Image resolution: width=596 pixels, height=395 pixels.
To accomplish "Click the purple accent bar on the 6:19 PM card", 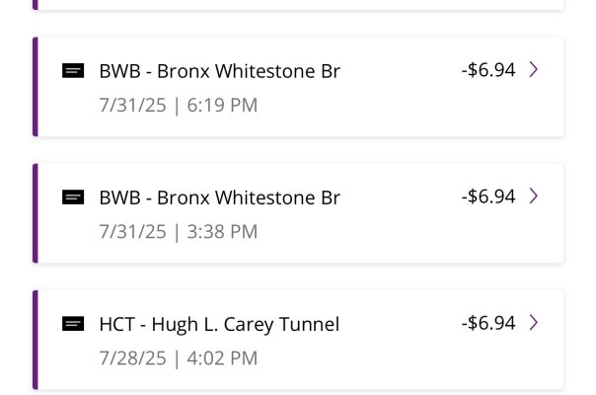I will point(36,87).
